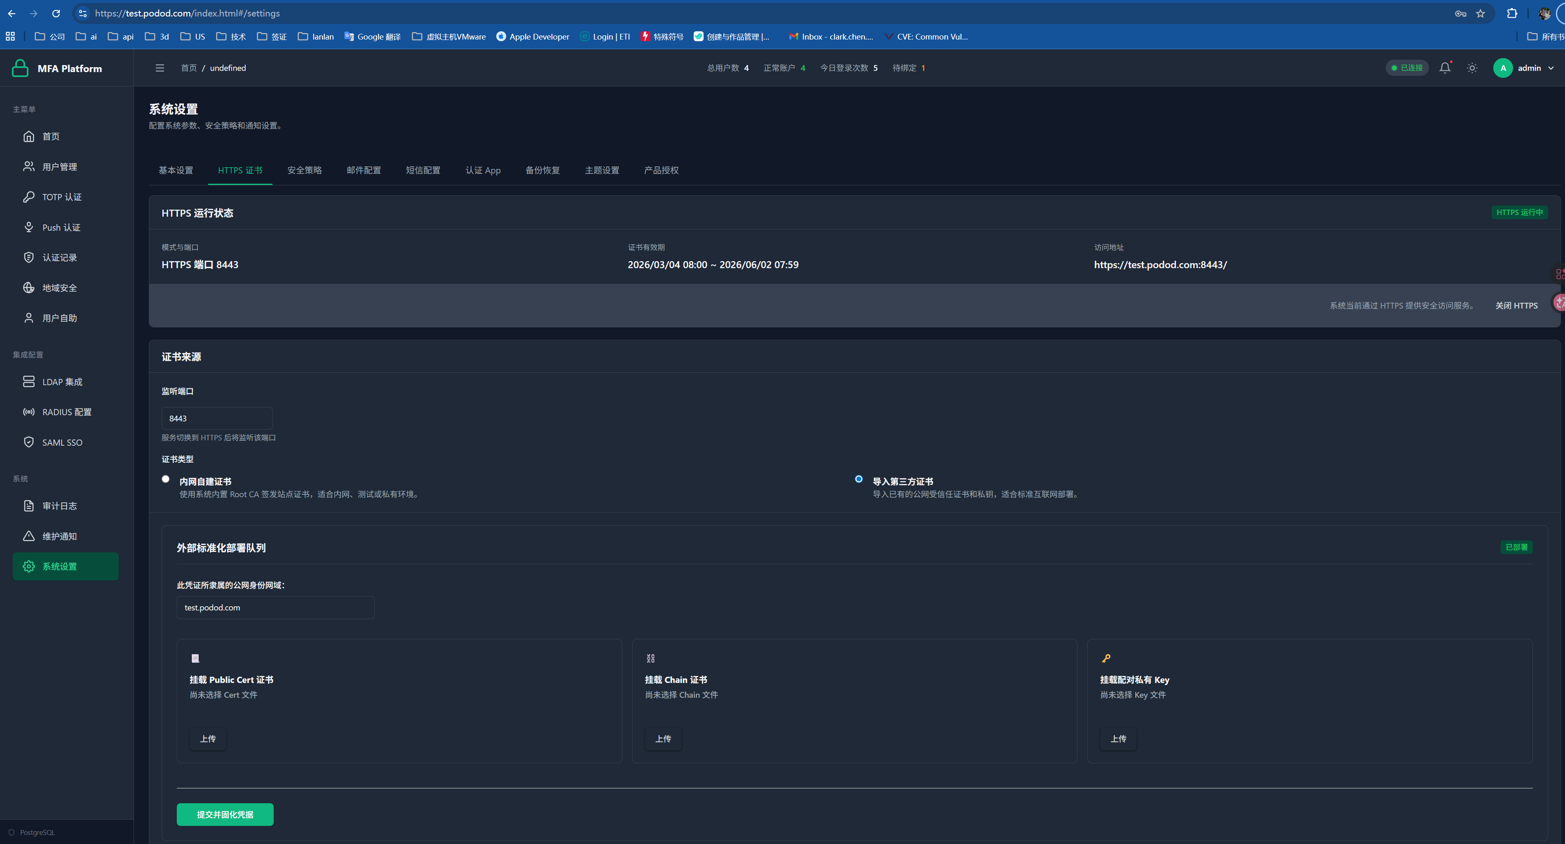Screen dimensions: 1565x844
Task: Click 关闭 HTTPS button
Action: click(1516, 305)
